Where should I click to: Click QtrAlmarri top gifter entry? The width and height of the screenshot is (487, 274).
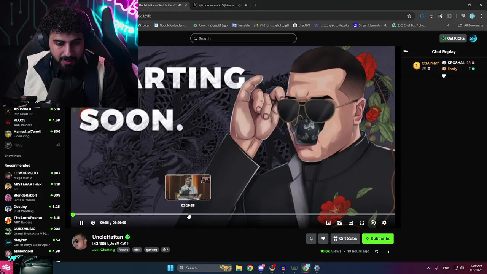tap(426, 65)
